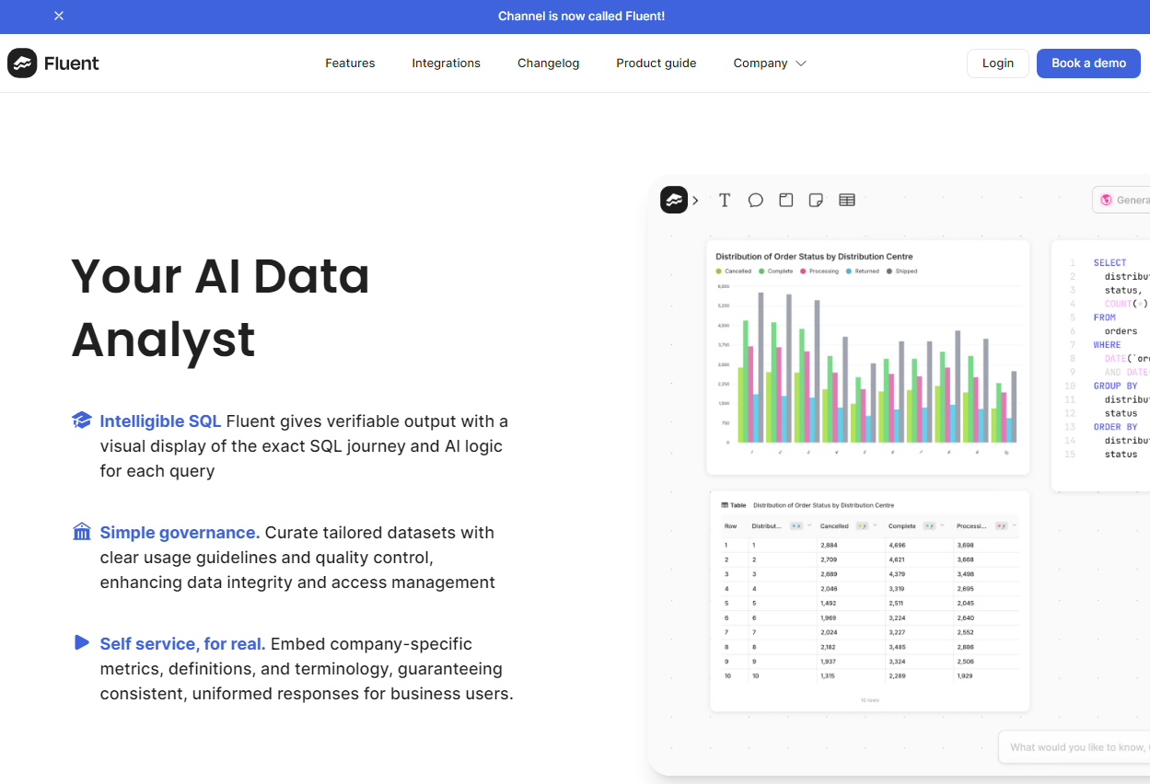1150x784 pixels.
Task: Select the Sticky note tool
Action: (816, 200)
